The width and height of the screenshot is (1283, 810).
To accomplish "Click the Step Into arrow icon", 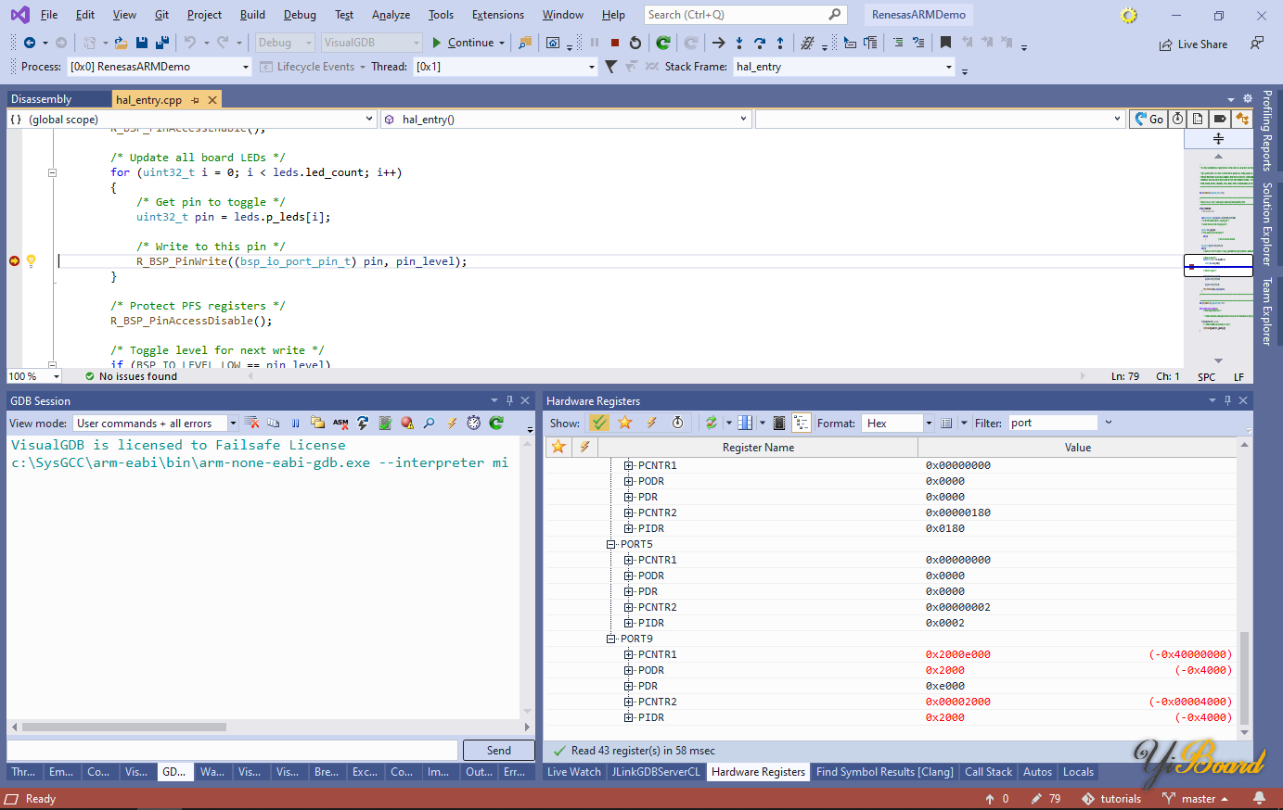I will 739,43.
